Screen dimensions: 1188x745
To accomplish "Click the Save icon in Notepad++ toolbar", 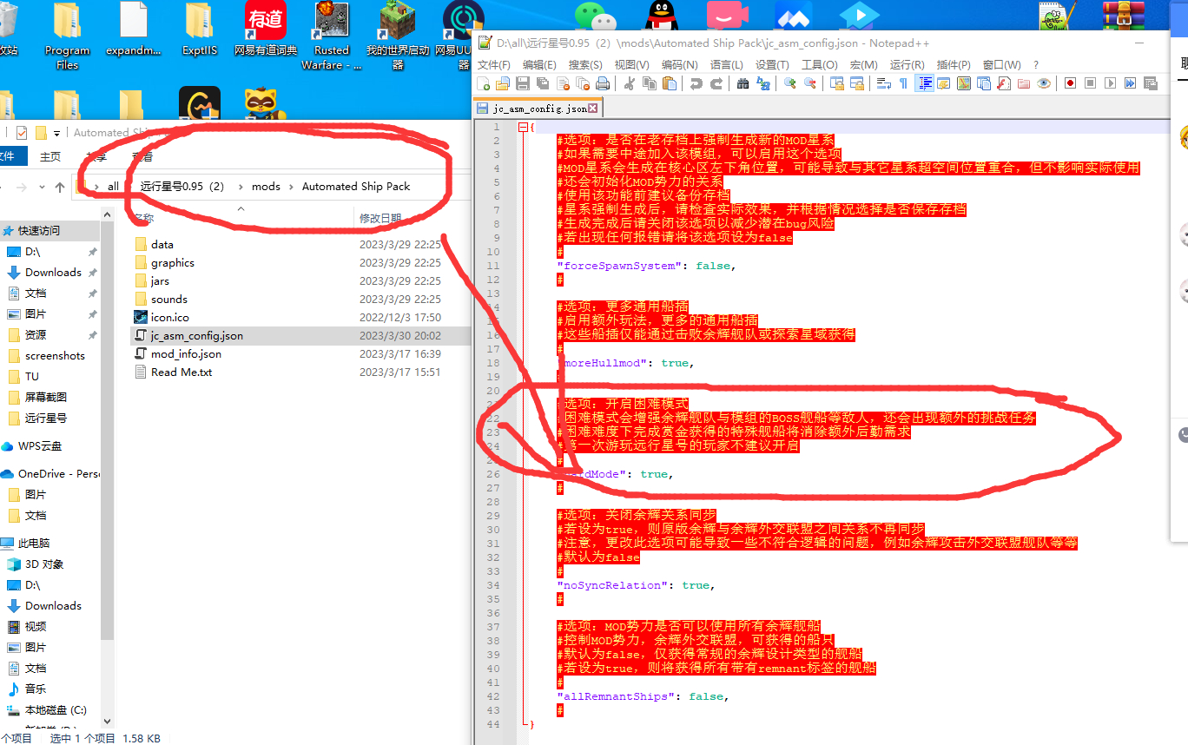I will [x=523, y=83].
